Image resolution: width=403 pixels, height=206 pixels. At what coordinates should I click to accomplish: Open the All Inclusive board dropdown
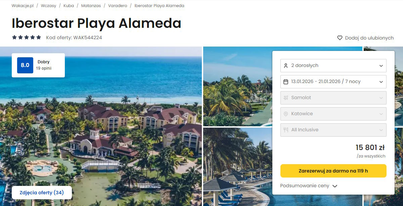[x=333, y=130]
